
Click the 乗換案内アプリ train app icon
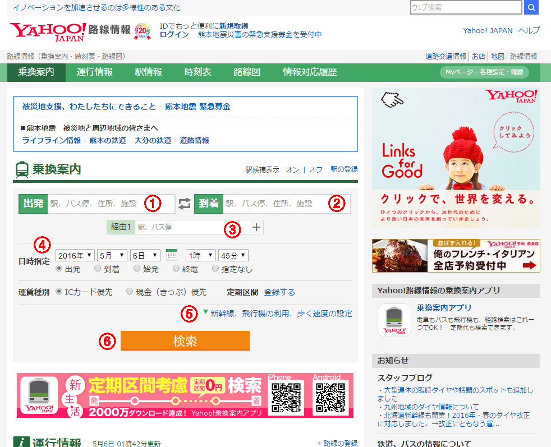pyautogui.click(x=394, y=320)
